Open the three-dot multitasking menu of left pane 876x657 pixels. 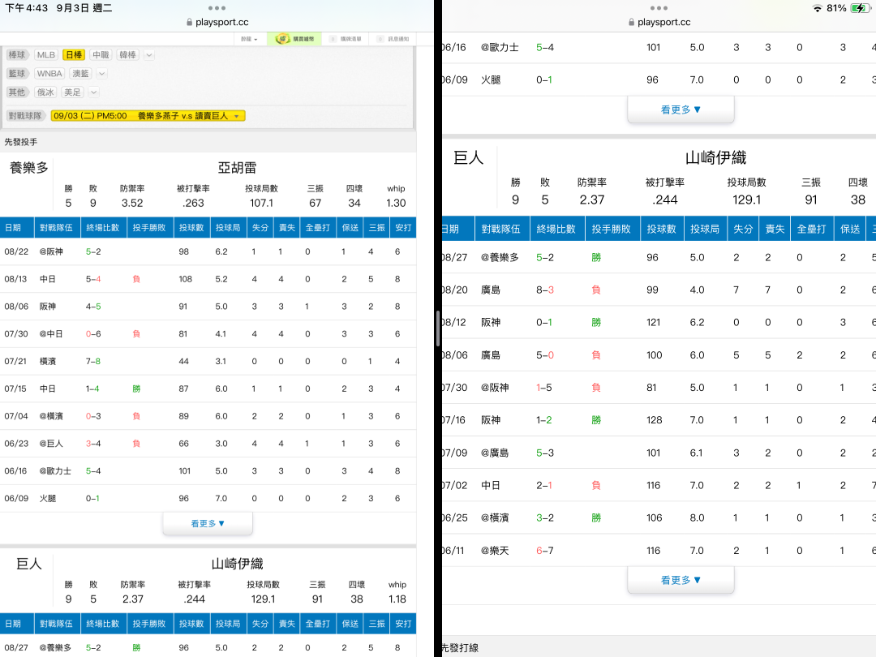[x=217, y=8]
